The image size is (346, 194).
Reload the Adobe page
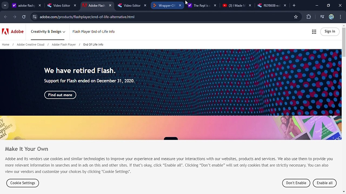[24, 17]
